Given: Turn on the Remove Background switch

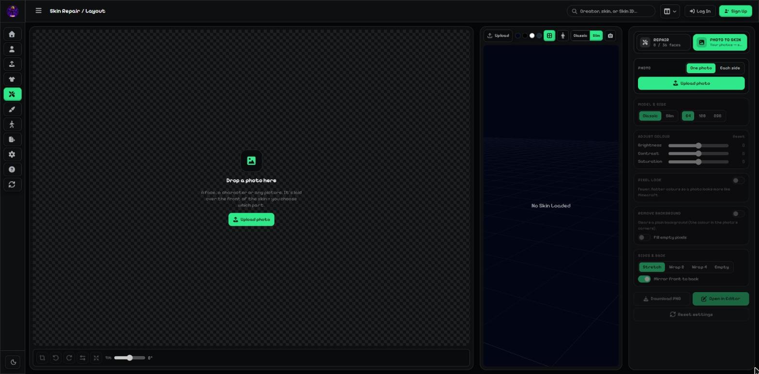Looking at the screenshot, I should click(x=738, y=214).
